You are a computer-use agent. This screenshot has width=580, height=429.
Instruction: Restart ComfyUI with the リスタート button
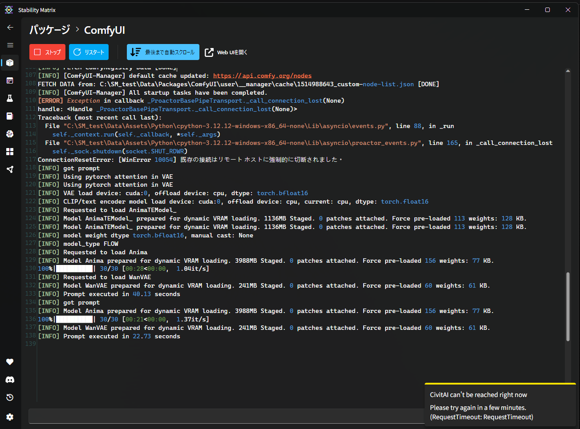[89, 52]
